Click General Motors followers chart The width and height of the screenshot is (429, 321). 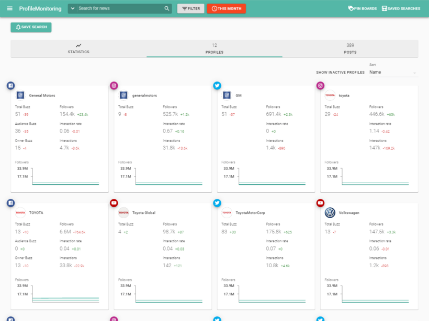coord(58,176)
